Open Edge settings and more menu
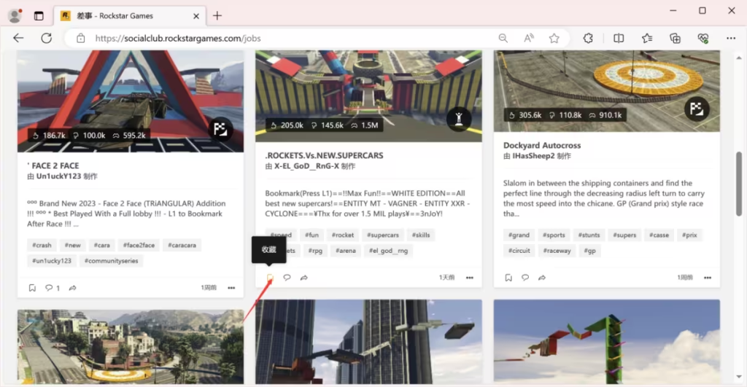 [x=731, y=38]
